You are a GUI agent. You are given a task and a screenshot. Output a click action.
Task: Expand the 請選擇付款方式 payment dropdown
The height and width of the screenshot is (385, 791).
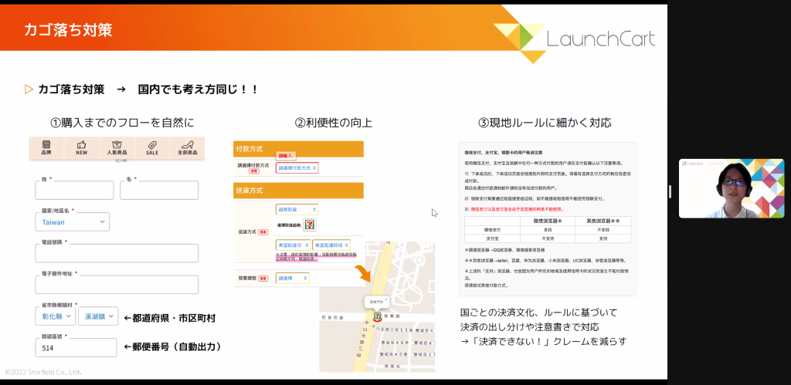(297, 167)
